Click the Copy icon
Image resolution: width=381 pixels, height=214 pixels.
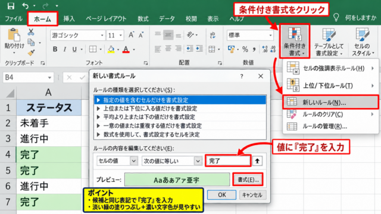click(31, 42)
